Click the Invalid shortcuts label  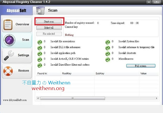[x=127, y=53]
